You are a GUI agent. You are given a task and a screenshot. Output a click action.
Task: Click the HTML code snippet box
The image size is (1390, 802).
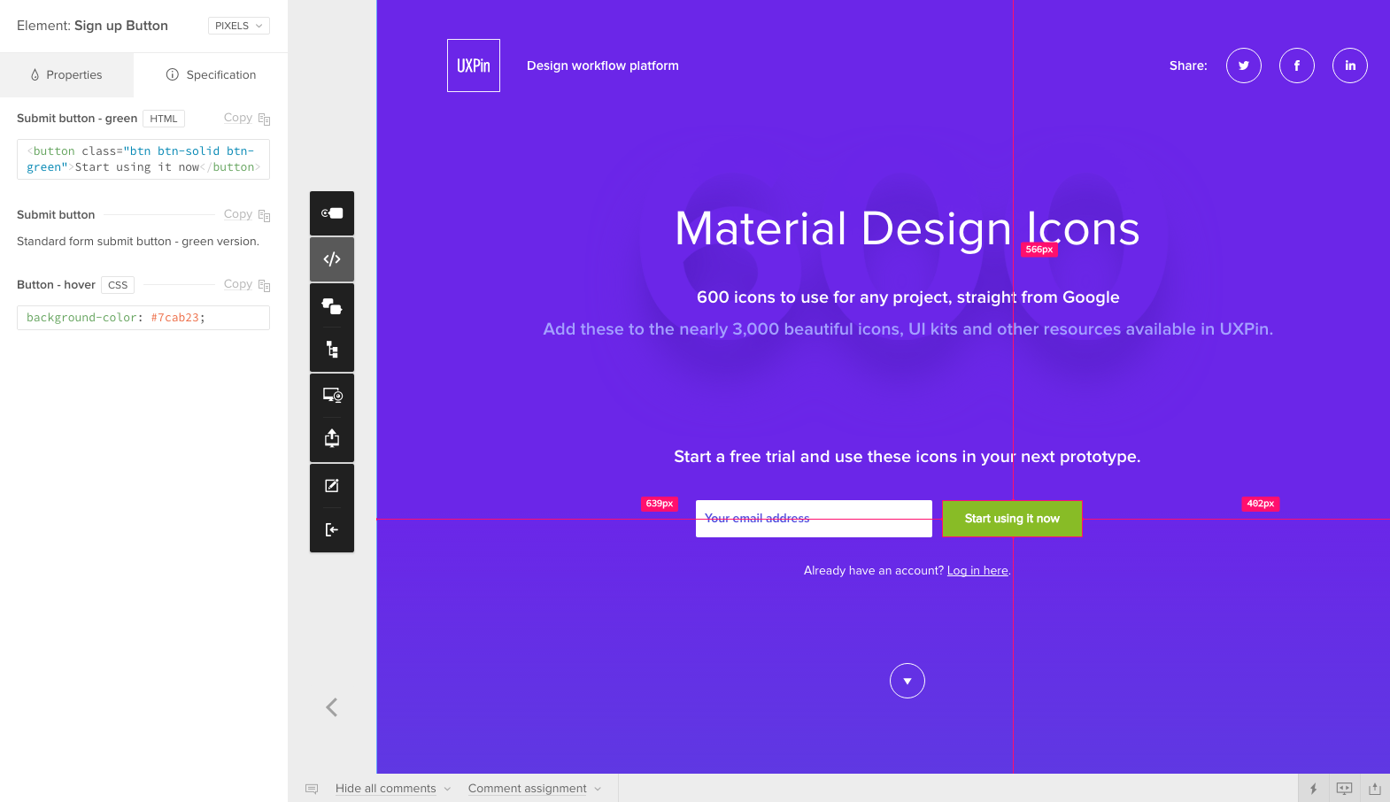click(x=143, y=159)
